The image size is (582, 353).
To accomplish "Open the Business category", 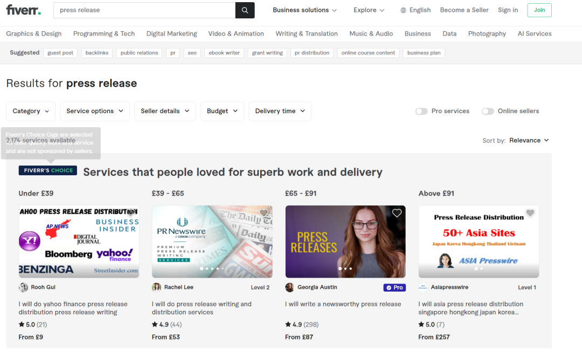I will pyautogui.click(x=418, y=34).
